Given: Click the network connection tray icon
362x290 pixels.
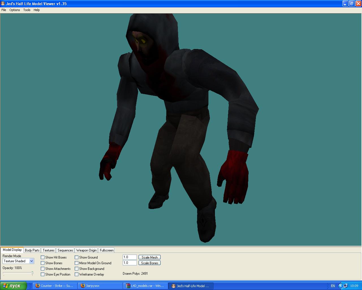Looking at the screenshot, I should [x=346, y=286].
